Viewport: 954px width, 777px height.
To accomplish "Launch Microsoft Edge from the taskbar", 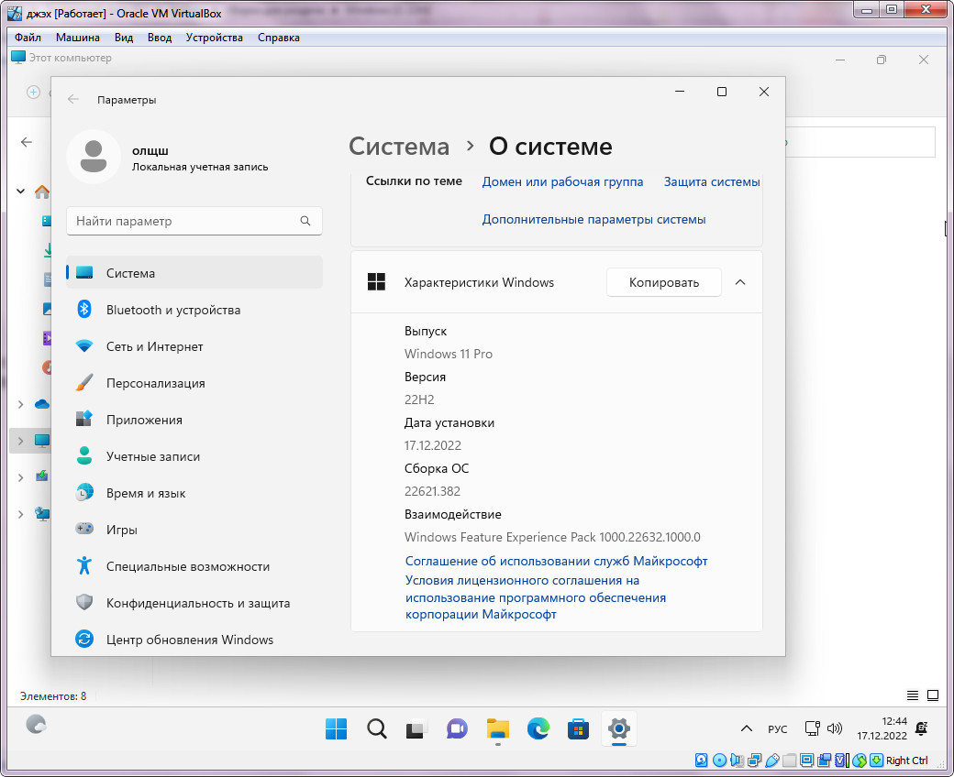I will pos(538,728).
